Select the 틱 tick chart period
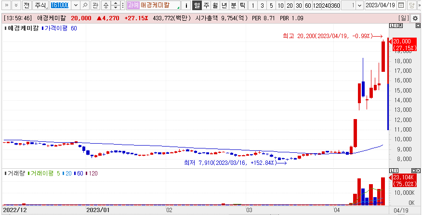This screenshot has height=215, width=422. click(x=242, y=5)
